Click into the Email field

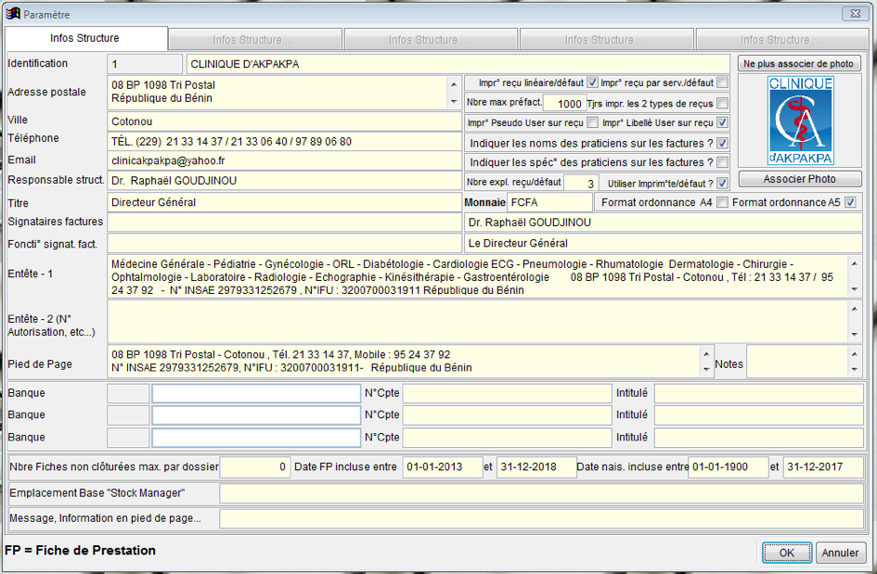[283, 161]
